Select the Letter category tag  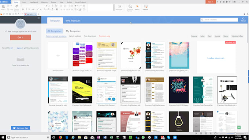[202, 36]
